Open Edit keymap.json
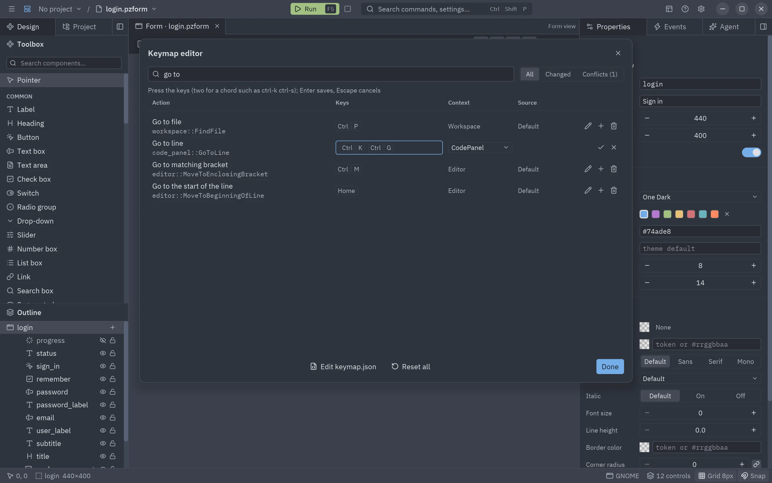 pyautogui.click(x=343, y=367)
